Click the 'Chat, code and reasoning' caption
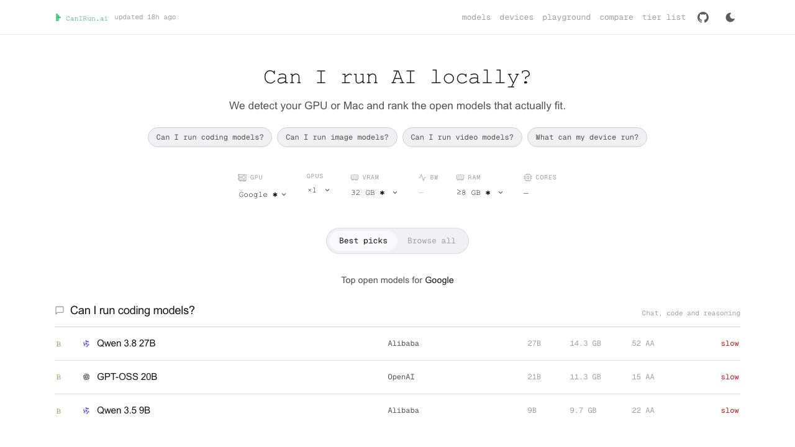Image resolution: width=795 pixels, height=447 pixels. click(x=691, y=314)
